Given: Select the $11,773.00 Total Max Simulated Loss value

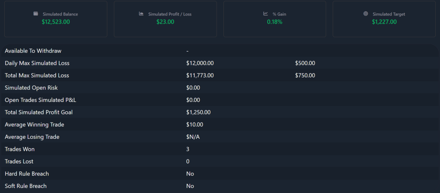Looking at the screenshot, I should tap(200, 76).
